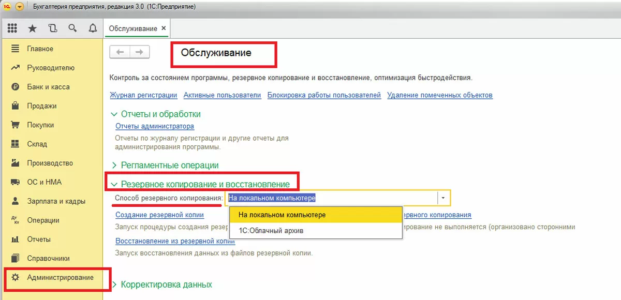This screenshot has height=300, width=621.
Task: Click the Главное hamburger icon
Action: point(16,49)
